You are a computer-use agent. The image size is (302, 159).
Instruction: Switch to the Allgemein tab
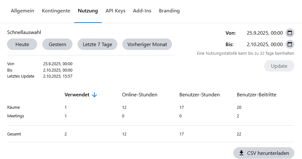(22, 11)
